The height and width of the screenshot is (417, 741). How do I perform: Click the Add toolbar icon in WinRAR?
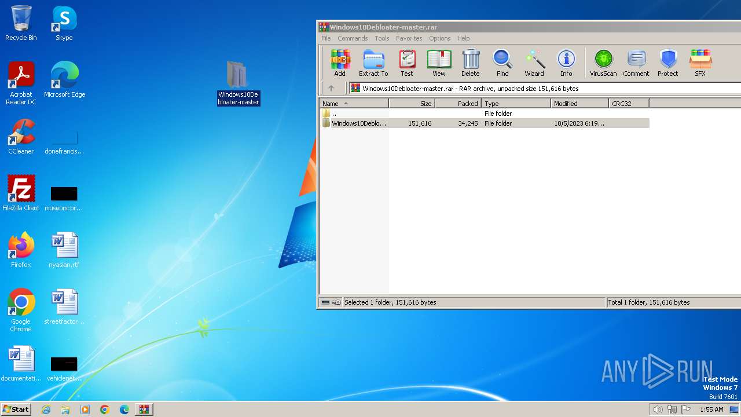click(x=340, y=63)
